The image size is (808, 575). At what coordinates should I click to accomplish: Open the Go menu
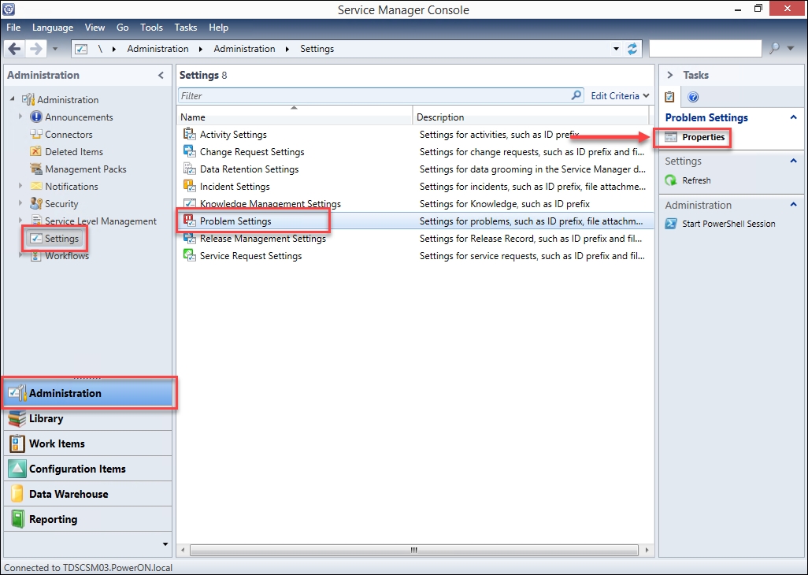pyautogui.click(x=123, y=28)
